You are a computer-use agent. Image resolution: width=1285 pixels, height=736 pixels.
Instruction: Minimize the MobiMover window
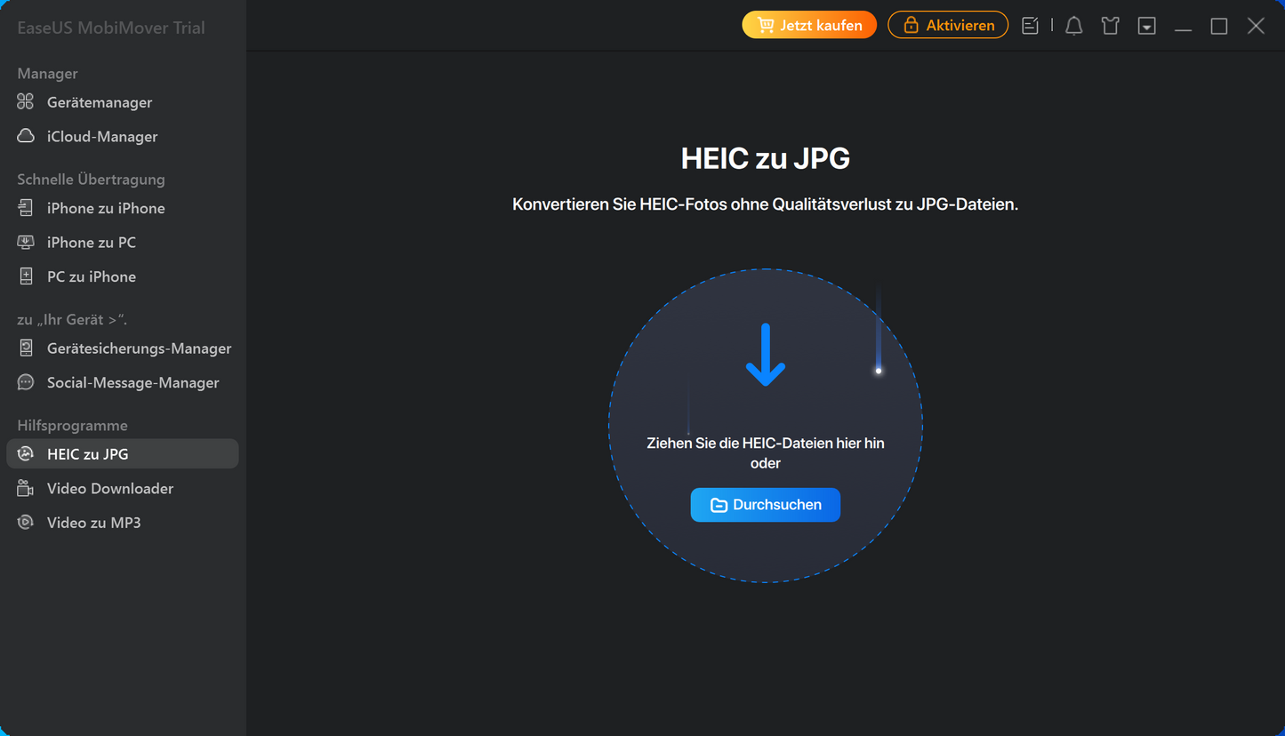pos(1183,26)
